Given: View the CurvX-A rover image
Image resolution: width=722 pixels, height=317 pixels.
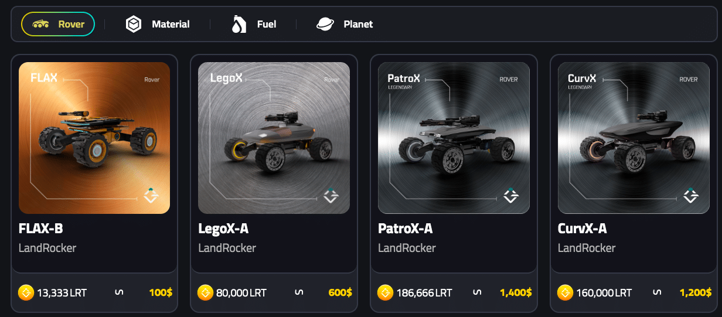Looking at the screenshot, I should coord(634,138).
